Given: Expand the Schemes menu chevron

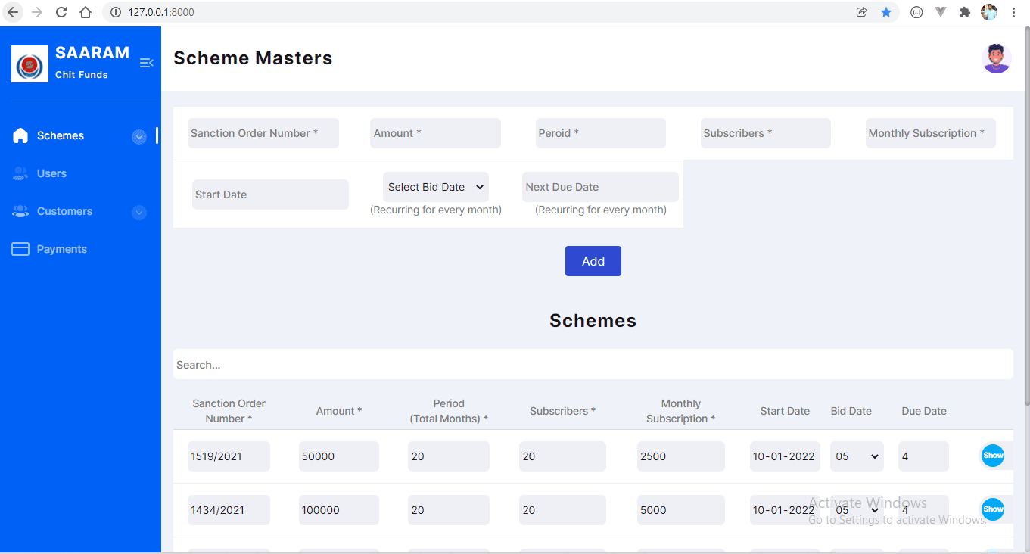Looking at the screenshot, I should [138, 136].
